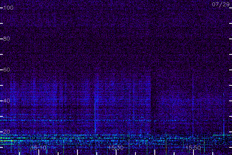The width and height of the screenshot is (232, 155).
Task: Click the 40 frequency axis label
Action: pos(6,101)
